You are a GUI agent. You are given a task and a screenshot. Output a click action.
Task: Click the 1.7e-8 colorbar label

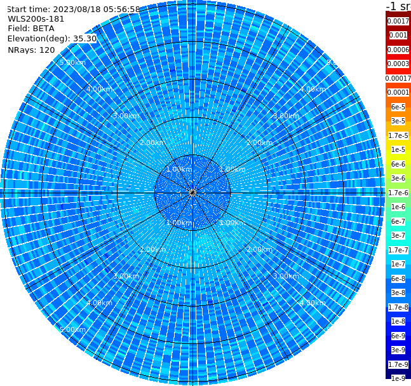(x=398, y=307)
